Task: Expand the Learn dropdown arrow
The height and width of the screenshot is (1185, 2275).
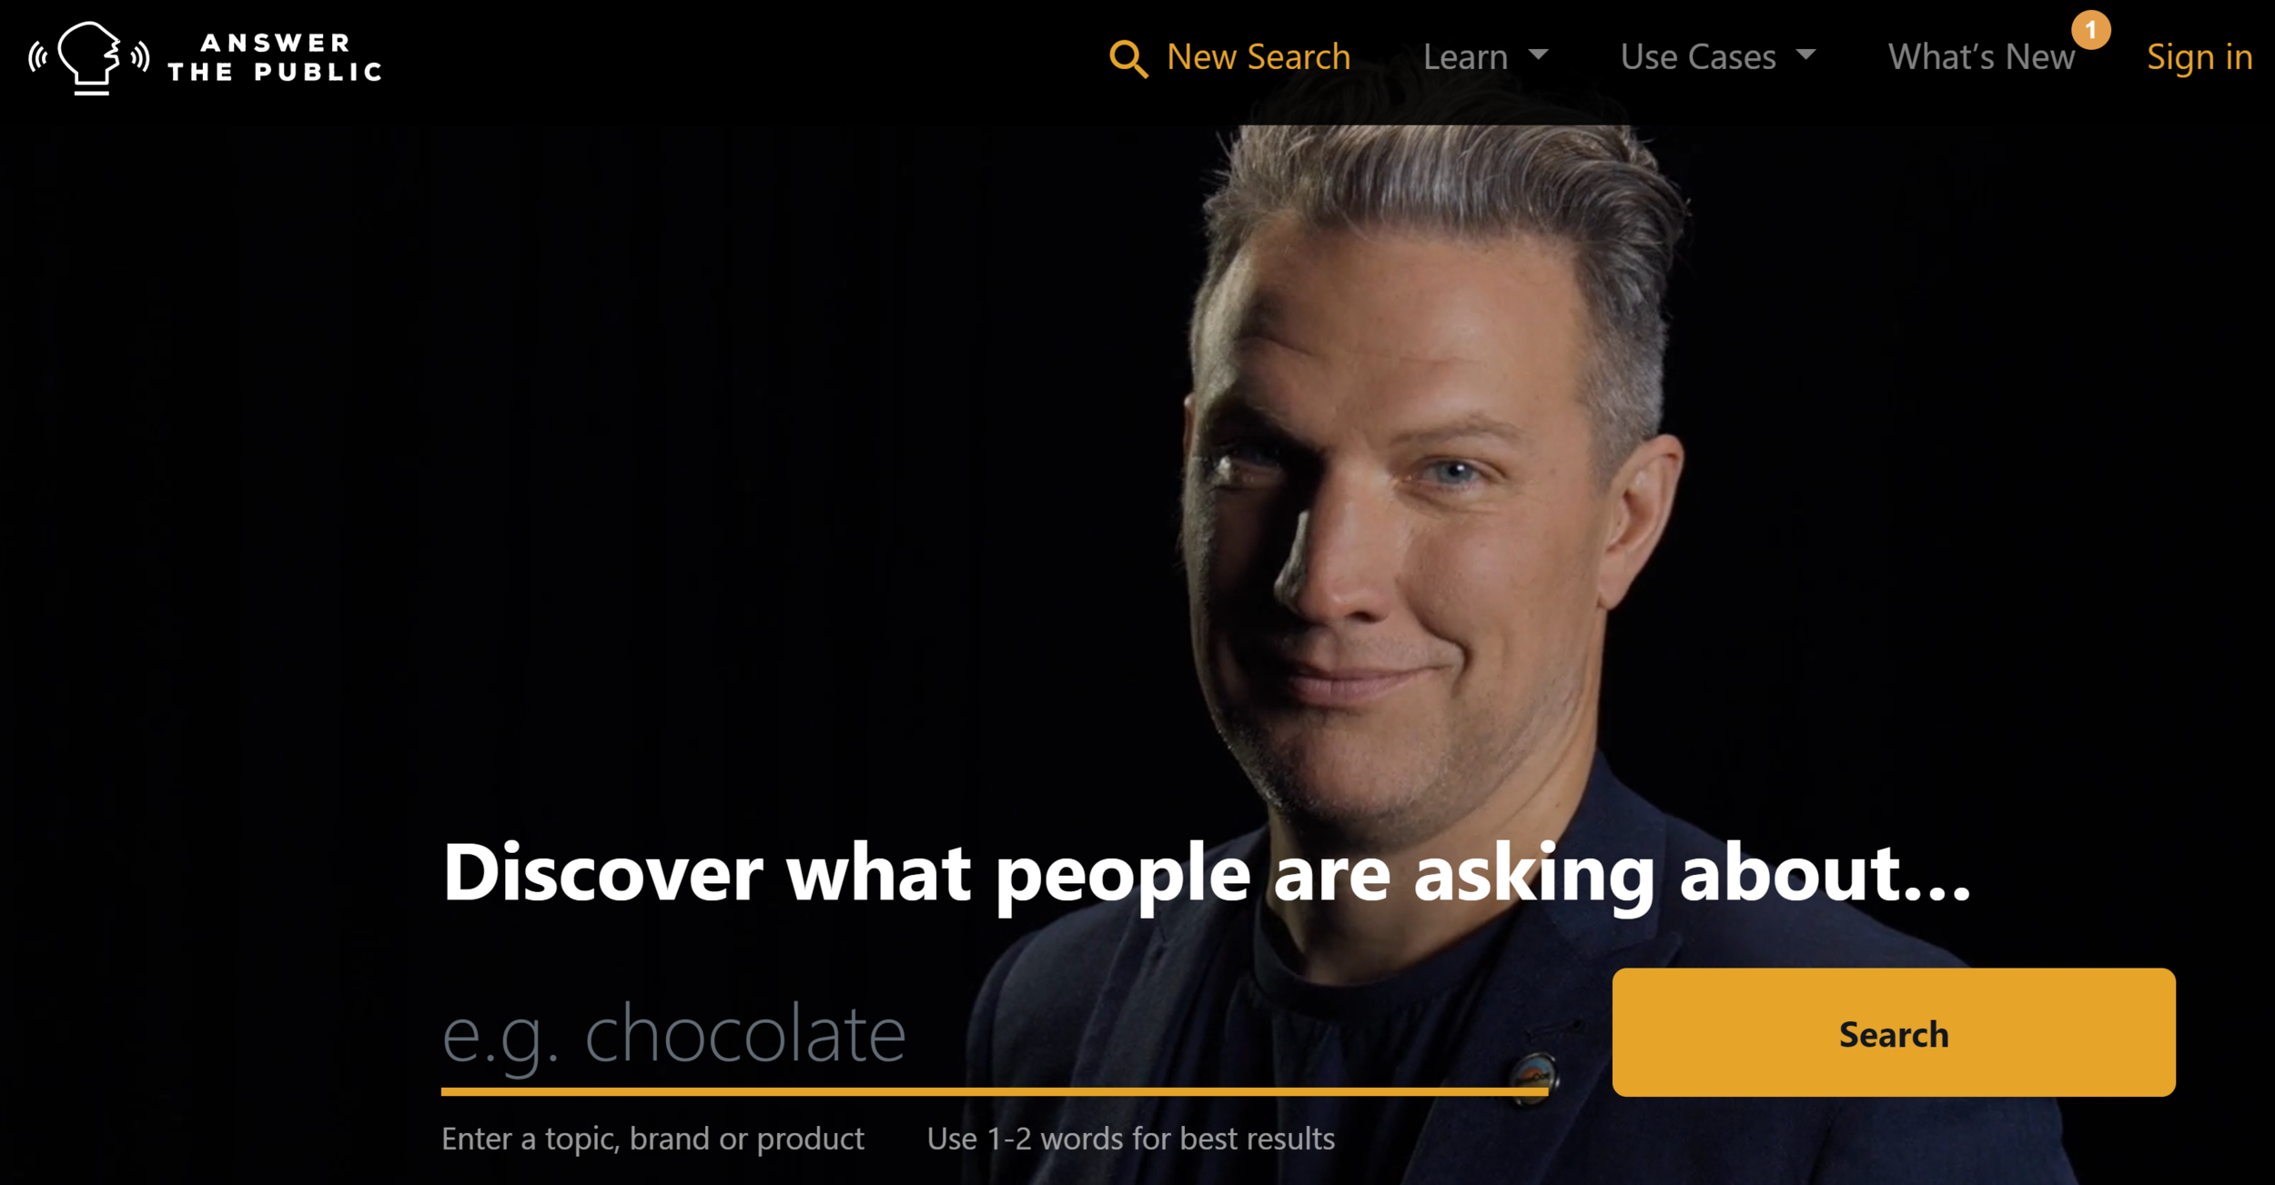Action: [1538, 55]
